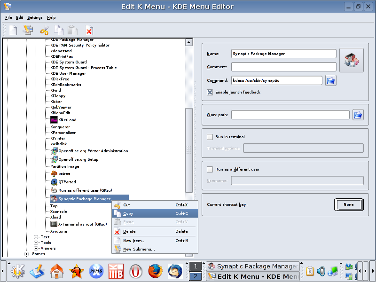Image resolution: width=376 pixels, height=282 pixels.
Task: Click the None shortcut key button
Action: 349,204
